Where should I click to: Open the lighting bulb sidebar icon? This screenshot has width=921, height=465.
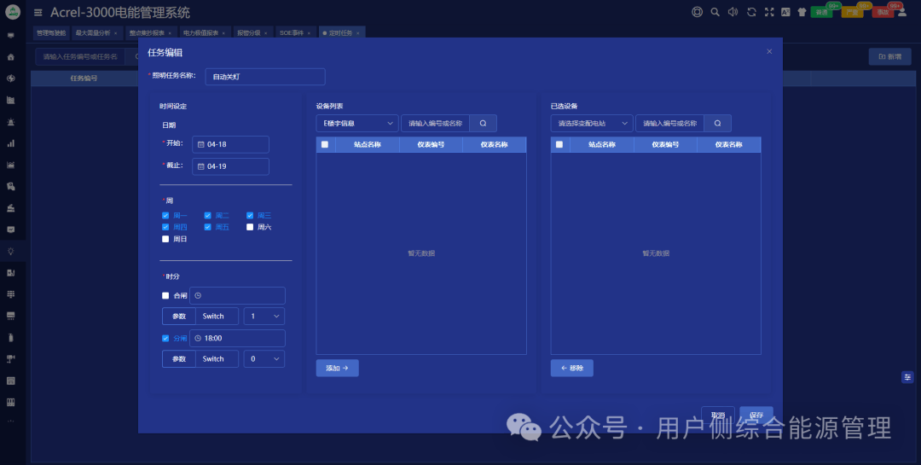(10, 251)
